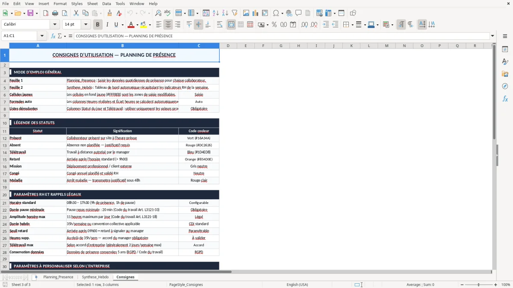The width and height of the screenshot is (513, 288).
Task: Open the Format menu
Action: [60, 3]
